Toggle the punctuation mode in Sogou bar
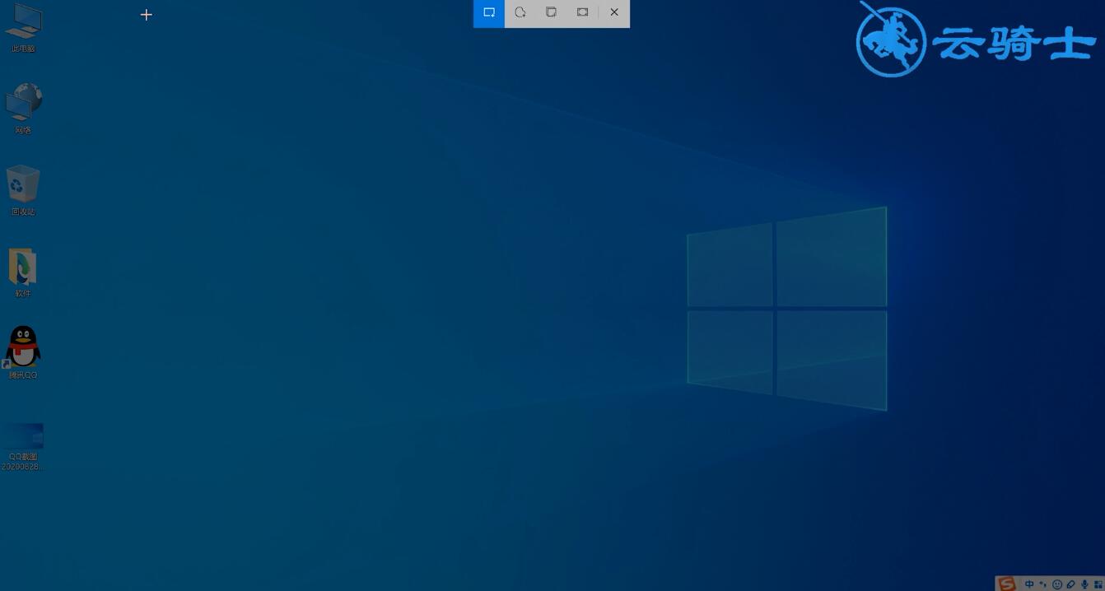Image resolution: width=1105 pixels, height=591 pixels. tap(1043, 584)
